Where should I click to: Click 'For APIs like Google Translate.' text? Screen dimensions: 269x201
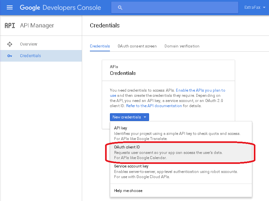[141, 139]
